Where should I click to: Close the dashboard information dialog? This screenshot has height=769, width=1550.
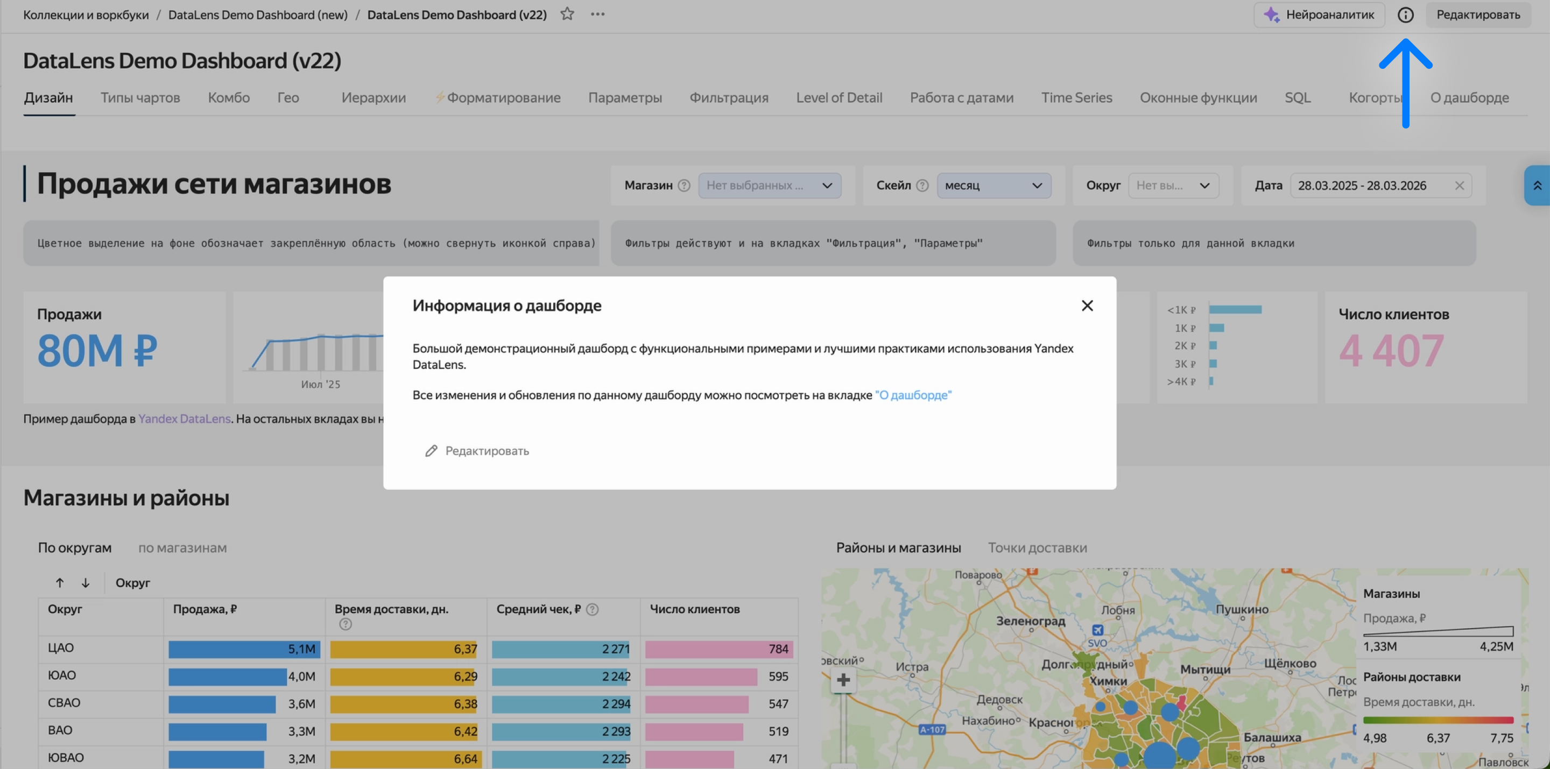1087,305
